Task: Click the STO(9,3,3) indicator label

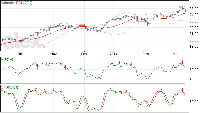Action: (10, 87)
